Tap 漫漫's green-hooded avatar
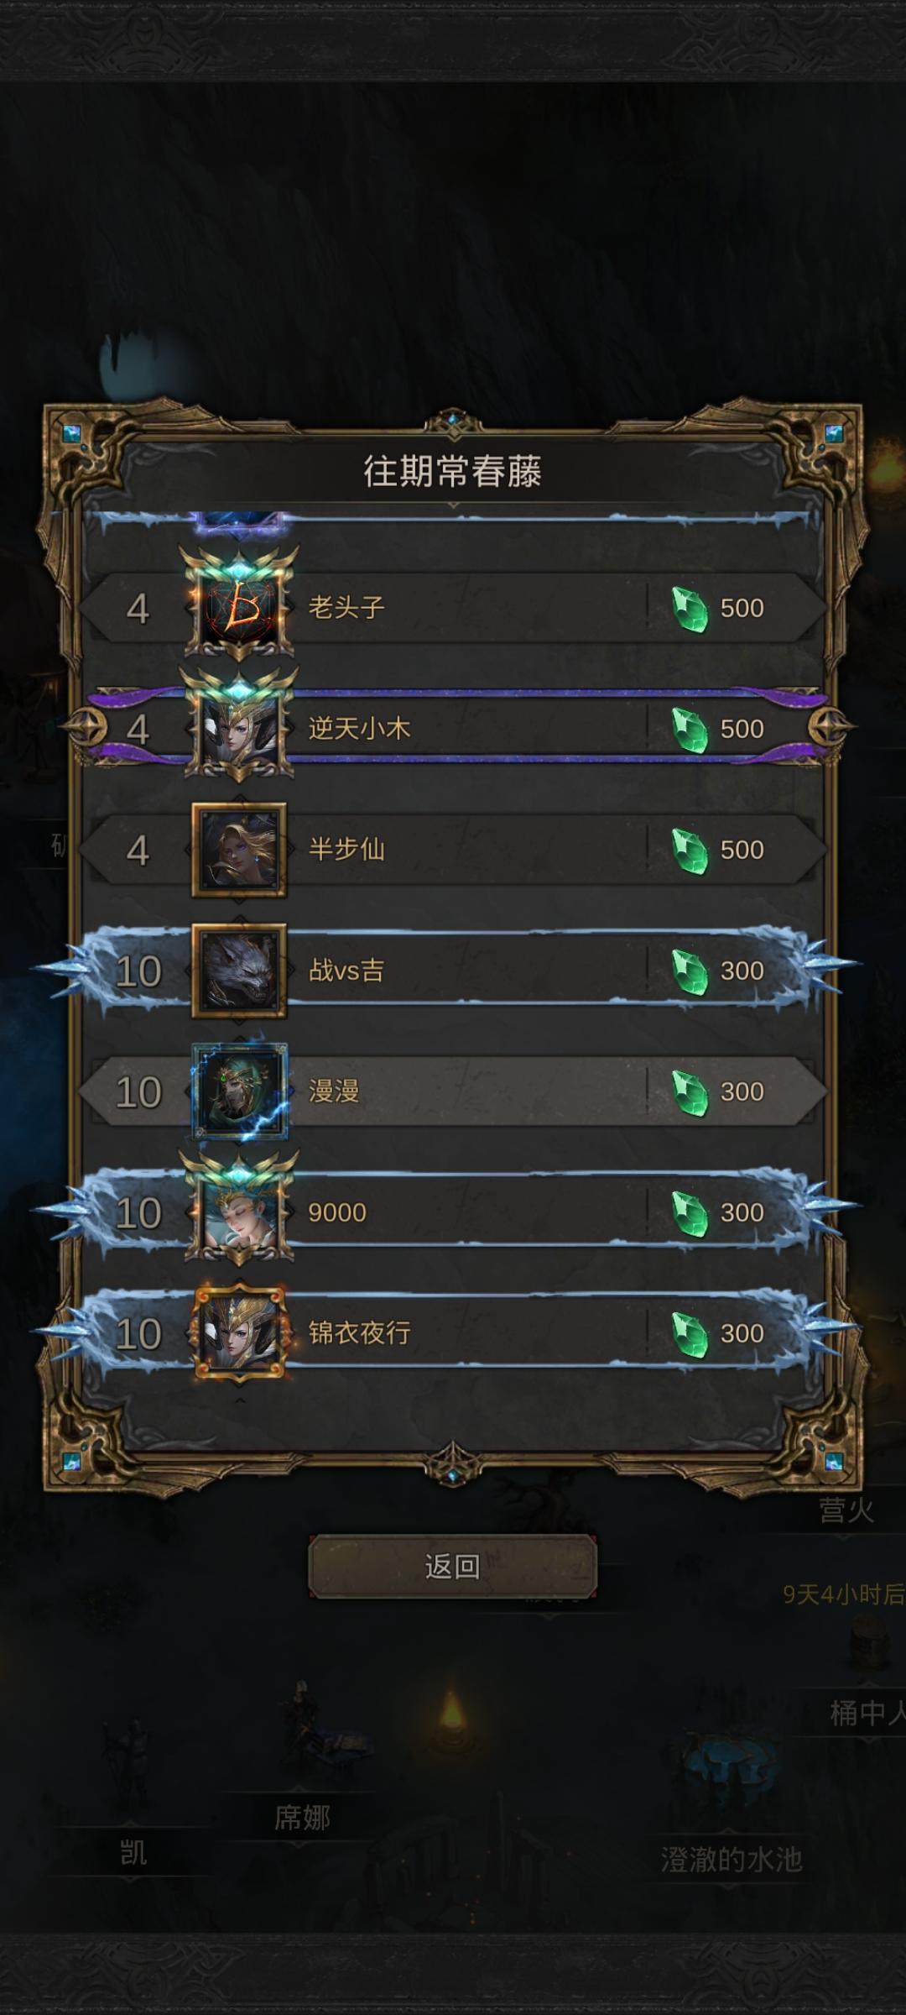Screen dimensions: 906x2015 (239, 1091)
